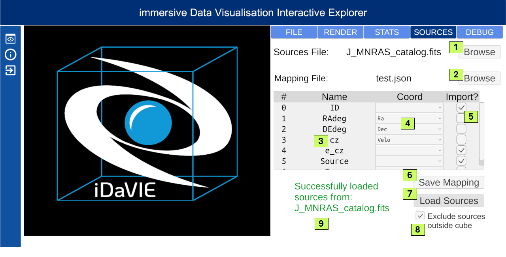506x257 pixels.
Task: Open the Dec Coord dropdown for DEdeg
Action: (409, 129)
